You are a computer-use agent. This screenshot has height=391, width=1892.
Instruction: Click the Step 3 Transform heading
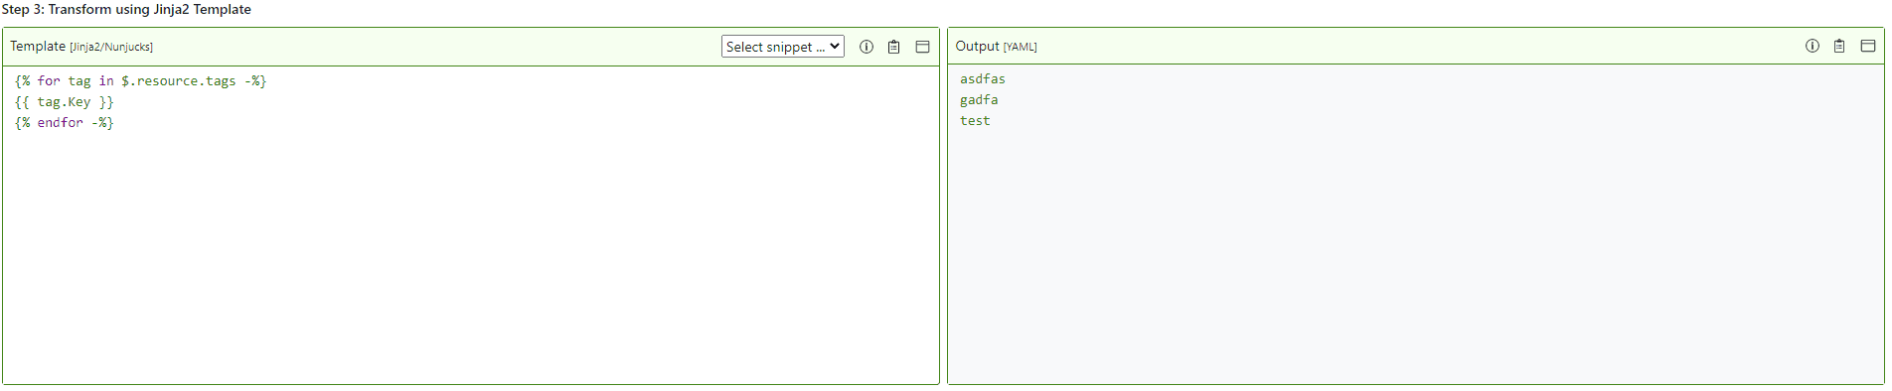(x=126, y=9)
